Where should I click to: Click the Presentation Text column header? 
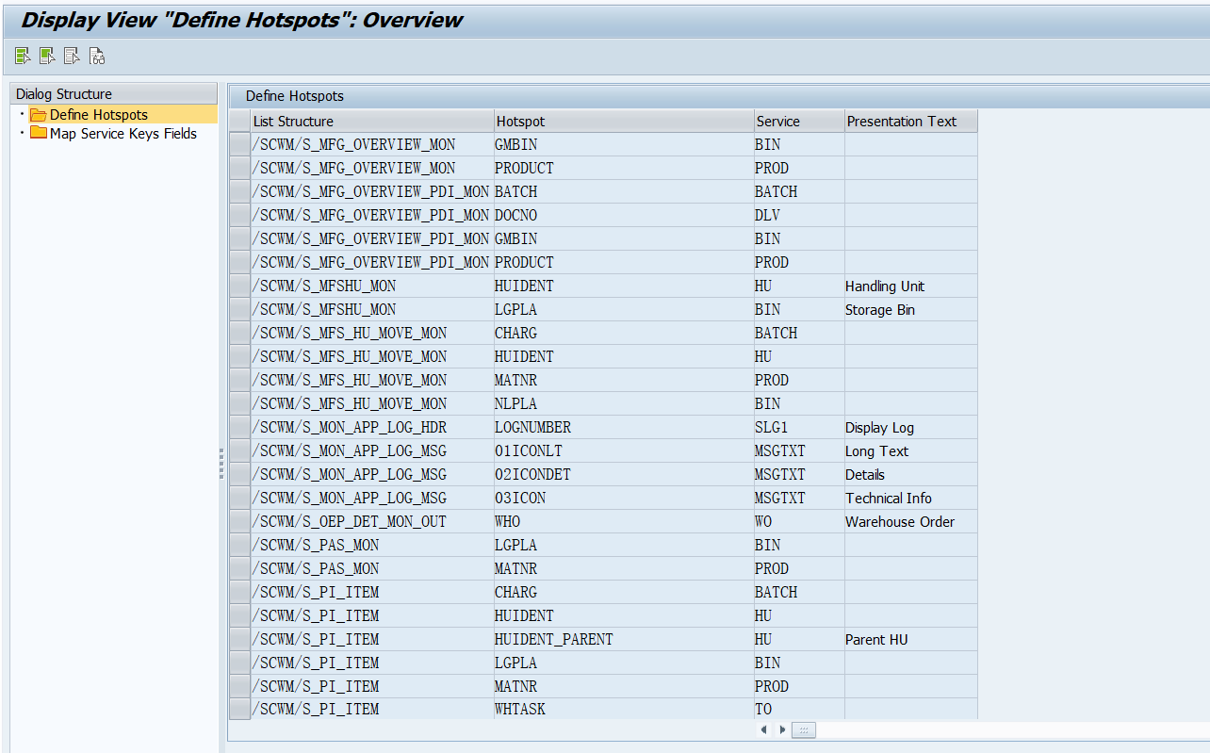pos(911,122)
